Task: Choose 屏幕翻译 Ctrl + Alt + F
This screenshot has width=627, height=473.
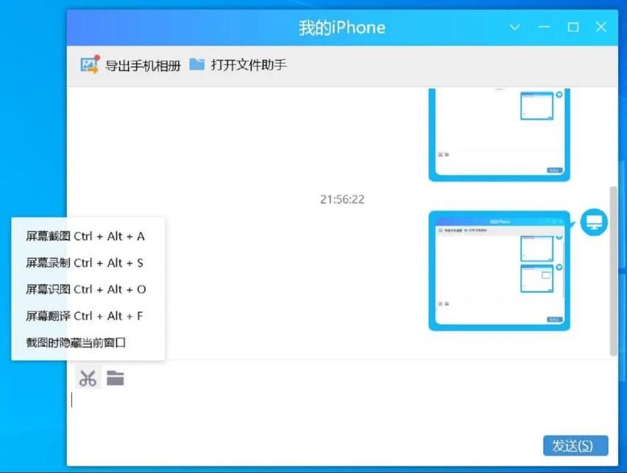Action: pyautogui.click(x=85, y=316)
